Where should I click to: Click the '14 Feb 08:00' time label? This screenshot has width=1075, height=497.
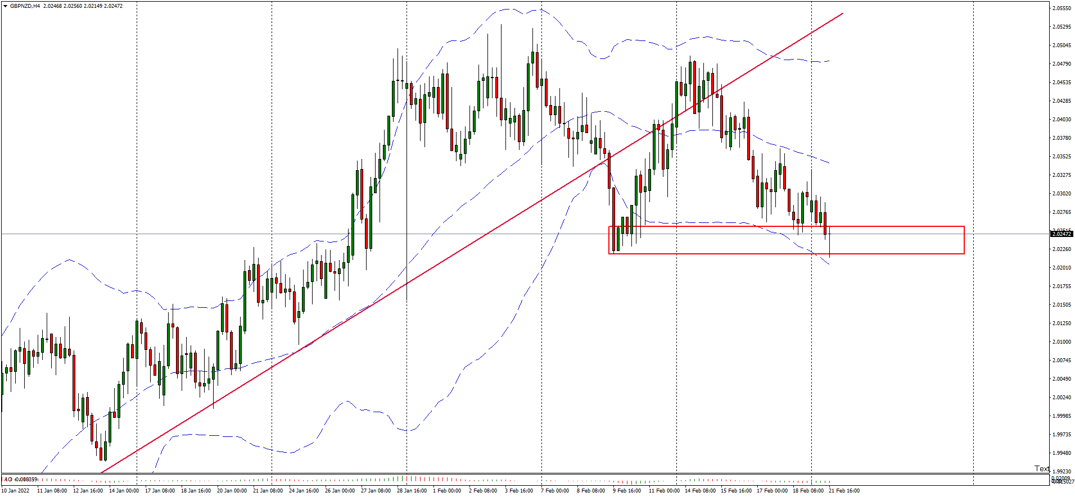(700, 491)
